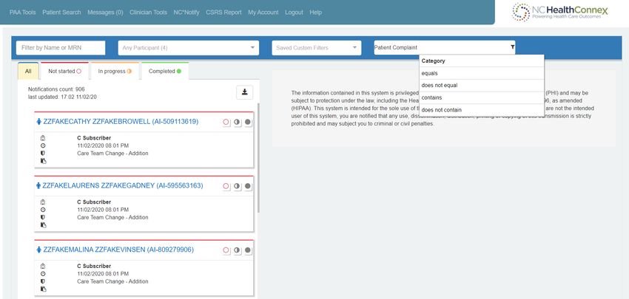Open the Saved Custom Filters dropdown

coord(317,48)
